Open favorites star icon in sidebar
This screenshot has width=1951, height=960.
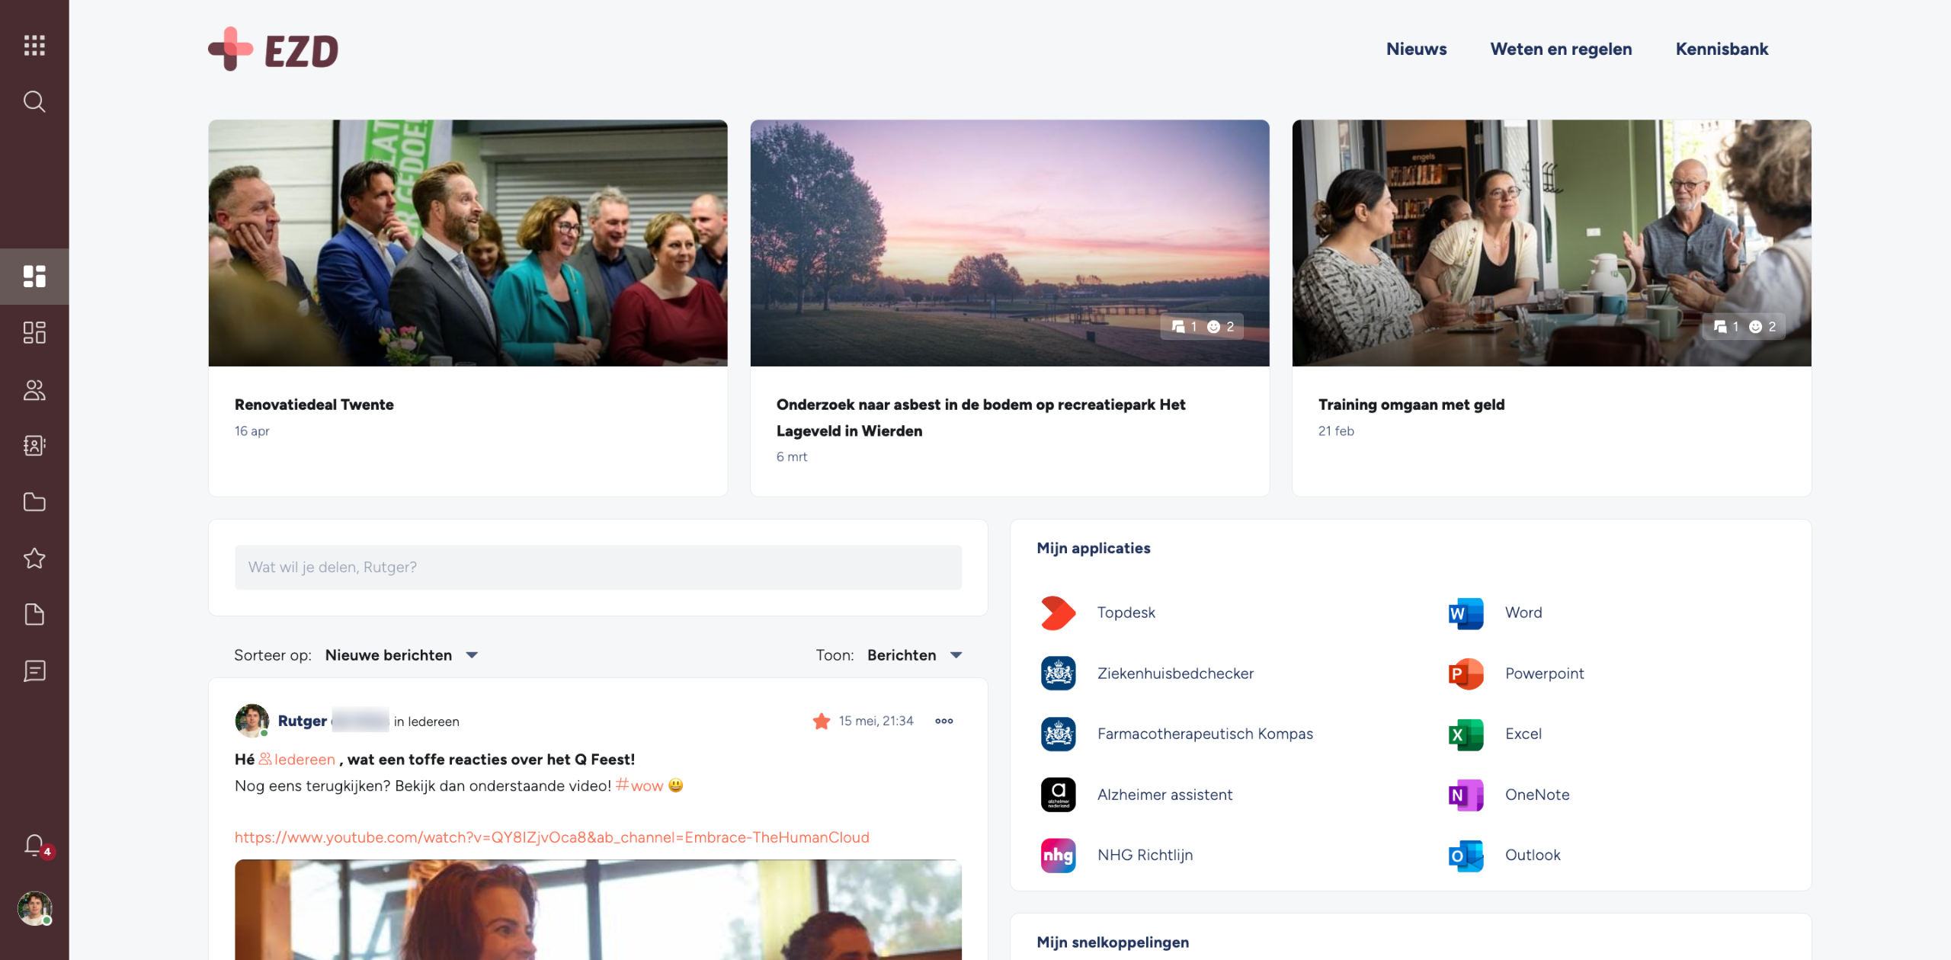tap(34, 558)
